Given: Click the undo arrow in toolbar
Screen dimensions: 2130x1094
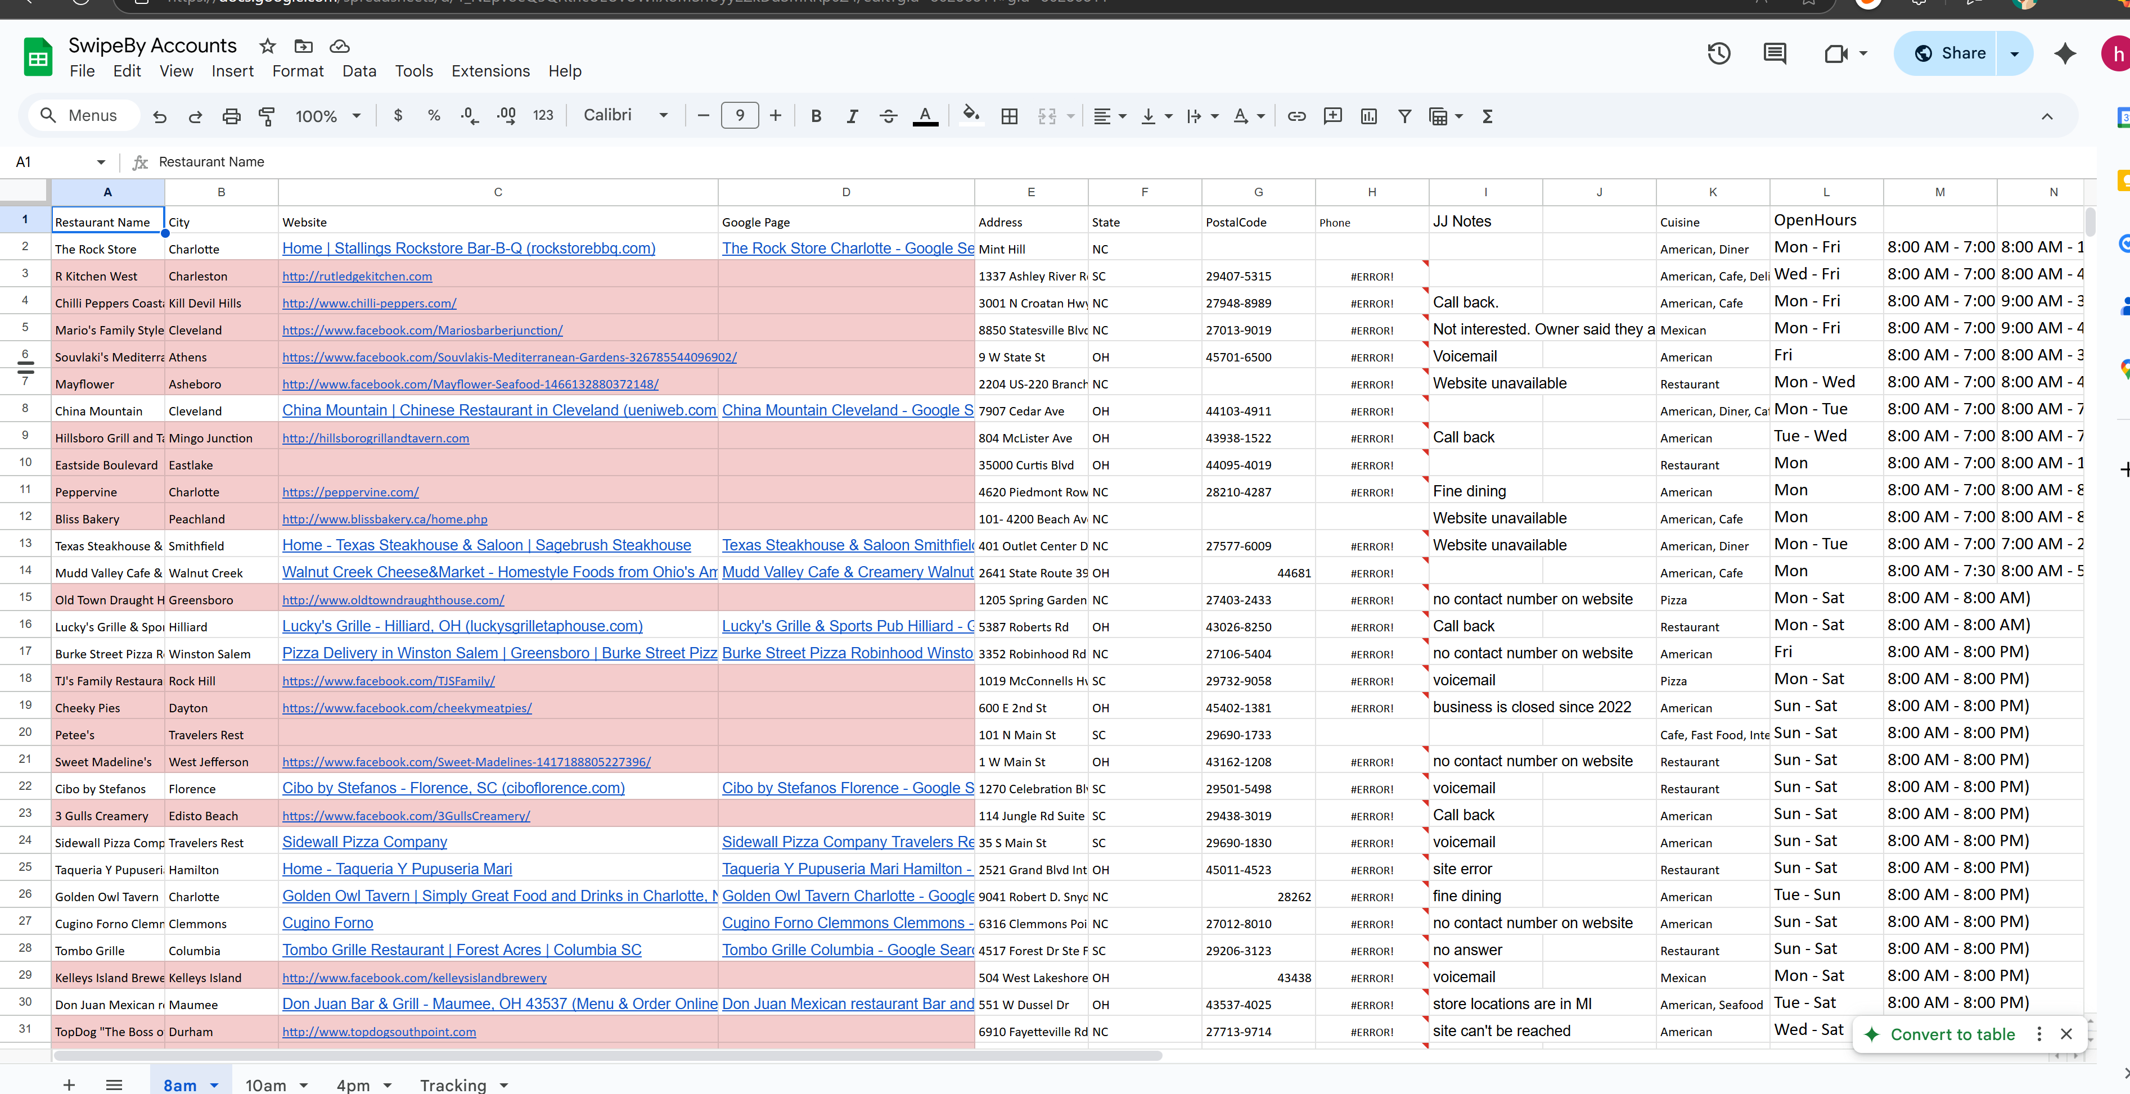Looking at the screenshot, I should click(160, 116).
